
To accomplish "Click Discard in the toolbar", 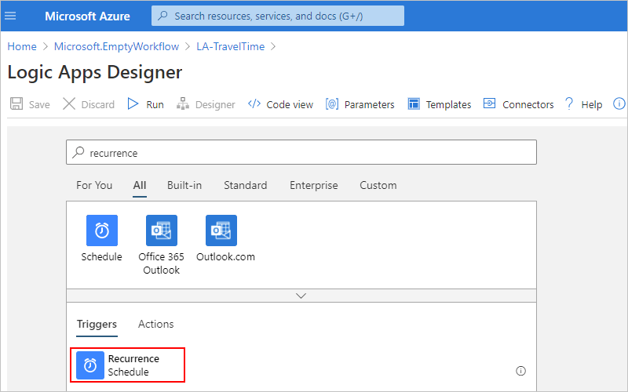I will pyautogui.click(x=97, y=105).
